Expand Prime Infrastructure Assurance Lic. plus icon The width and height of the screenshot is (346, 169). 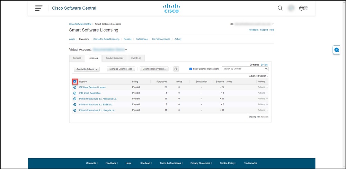[75, 99]
